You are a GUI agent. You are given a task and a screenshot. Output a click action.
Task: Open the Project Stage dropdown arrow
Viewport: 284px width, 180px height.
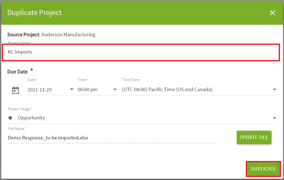point(275,118)
